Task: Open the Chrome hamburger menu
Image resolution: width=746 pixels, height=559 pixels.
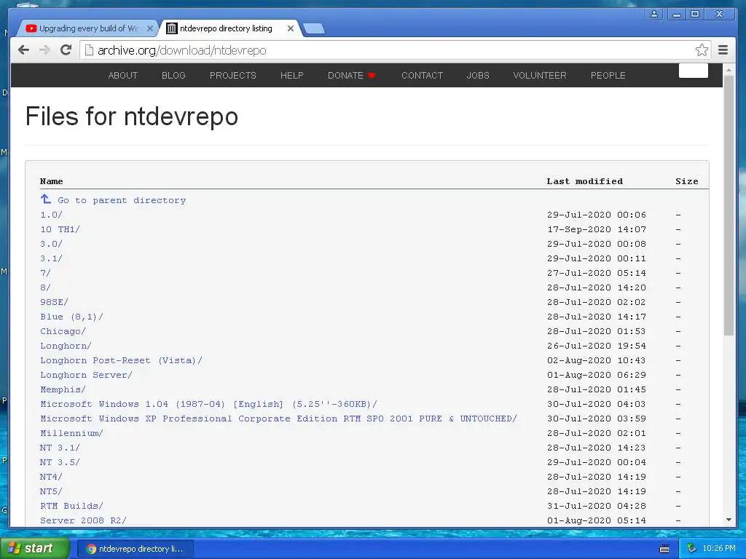Action: (723, 50)
